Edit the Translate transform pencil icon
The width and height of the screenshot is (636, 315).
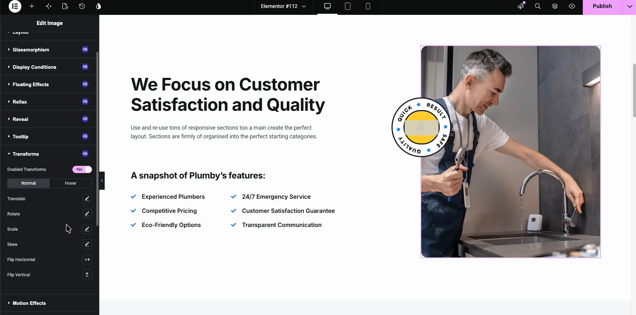click(87, 199)
